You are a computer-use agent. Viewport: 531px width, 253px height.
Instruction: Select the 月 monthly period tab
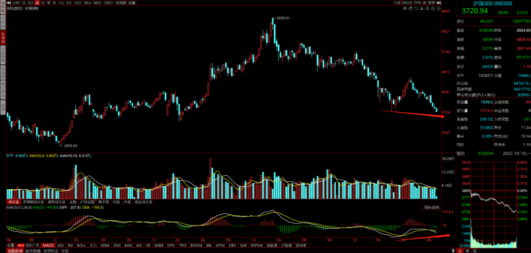(43, 2)
